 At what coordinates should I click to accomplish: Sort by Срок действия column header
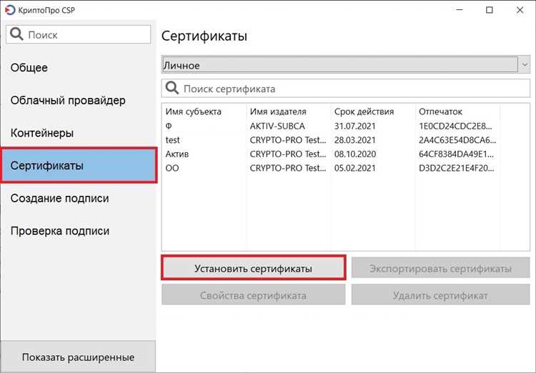(x=364, y=111)
